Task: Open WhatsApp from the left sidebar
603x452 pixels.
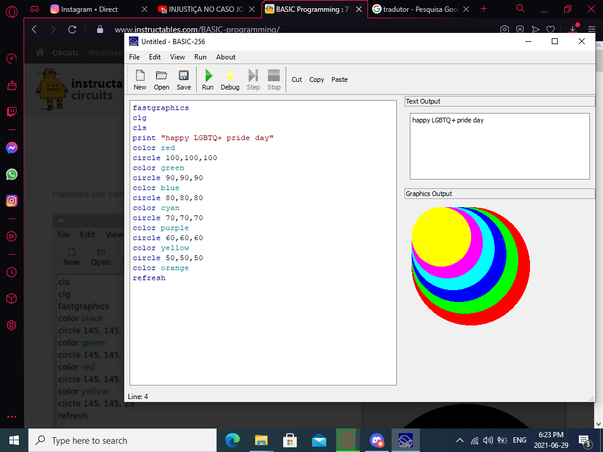Action: coord(12,175)
